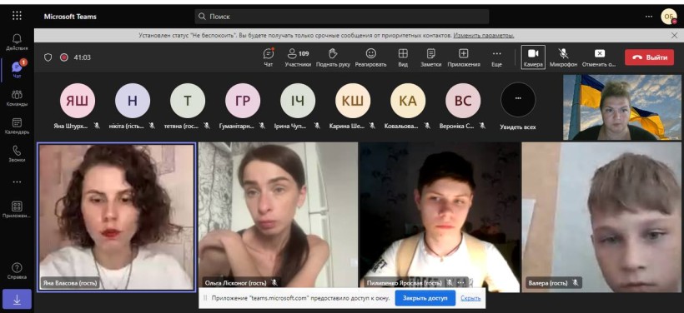
Task: Raise hand with Поднять руку
Action: pos(333,57)
